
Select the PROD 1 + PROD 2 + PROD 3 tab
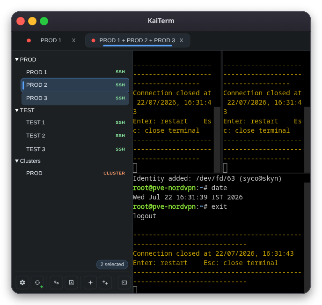pos(137,40)
